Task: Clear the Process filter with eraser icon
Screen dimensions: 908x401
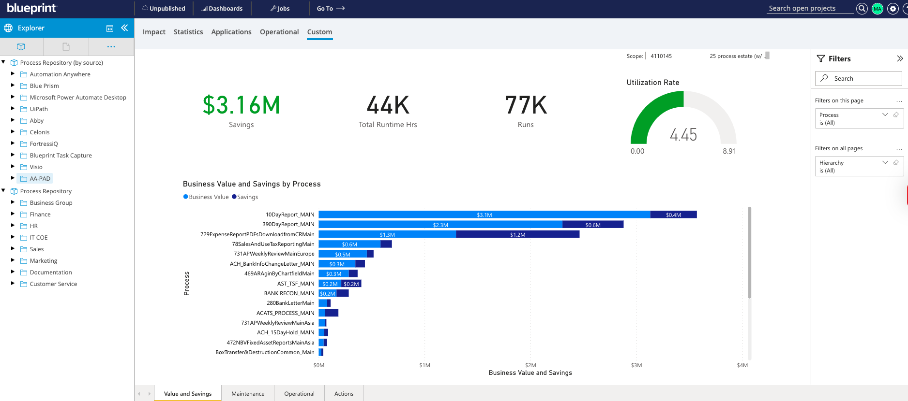Action: pos(896,115)
